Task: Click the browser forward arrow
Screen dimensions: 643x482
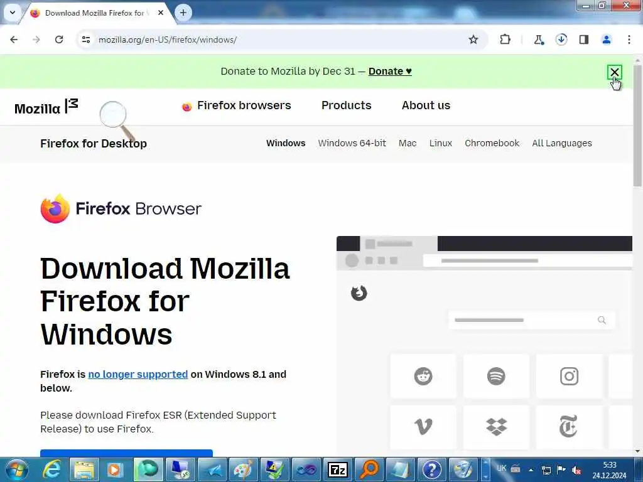Action: tap(36, 40)
